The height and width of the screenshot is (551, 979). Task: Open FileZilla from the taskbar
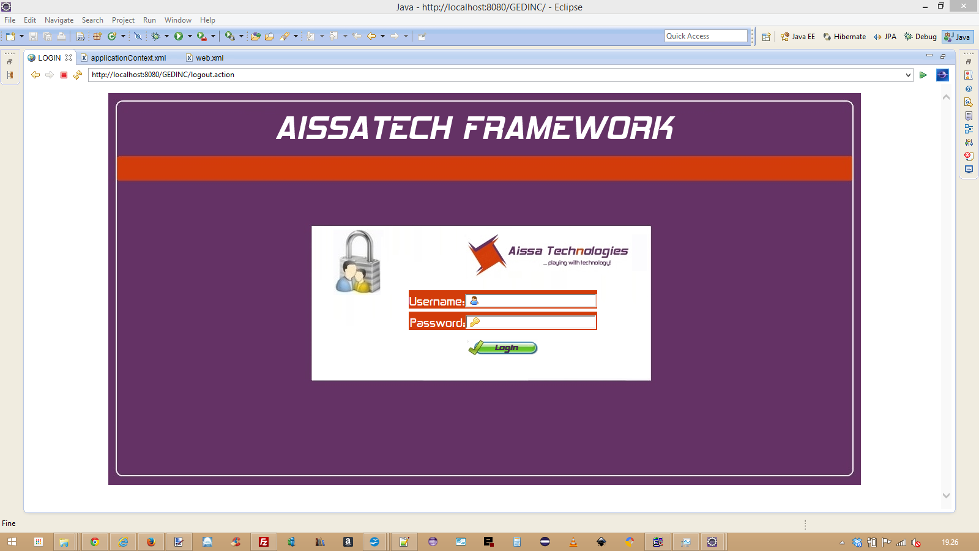tap(264, 542)
